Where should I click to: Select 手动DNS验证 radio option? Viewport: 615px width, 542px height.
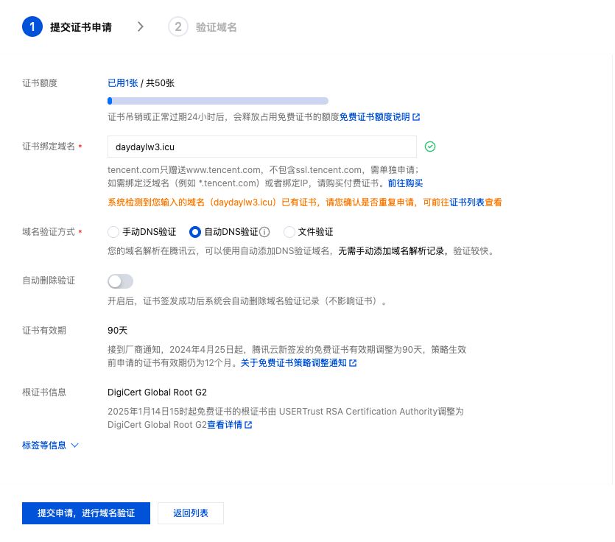click(113, 232)
